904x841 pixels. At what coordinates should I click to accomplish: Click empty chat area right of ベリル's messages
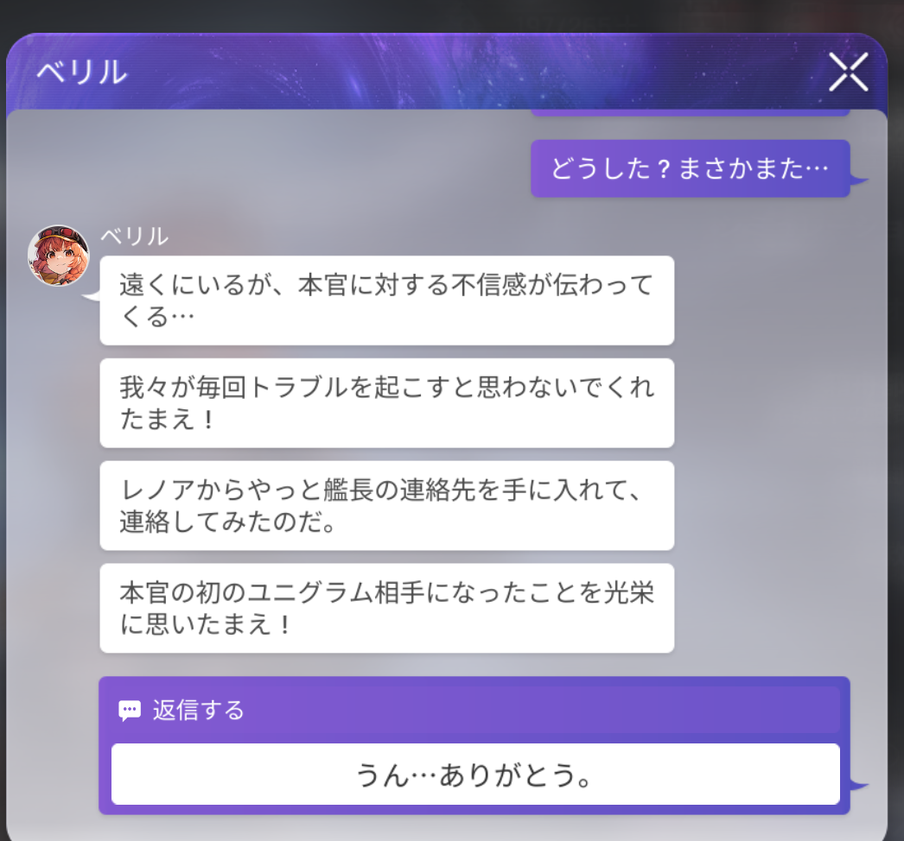pos(779,455)
